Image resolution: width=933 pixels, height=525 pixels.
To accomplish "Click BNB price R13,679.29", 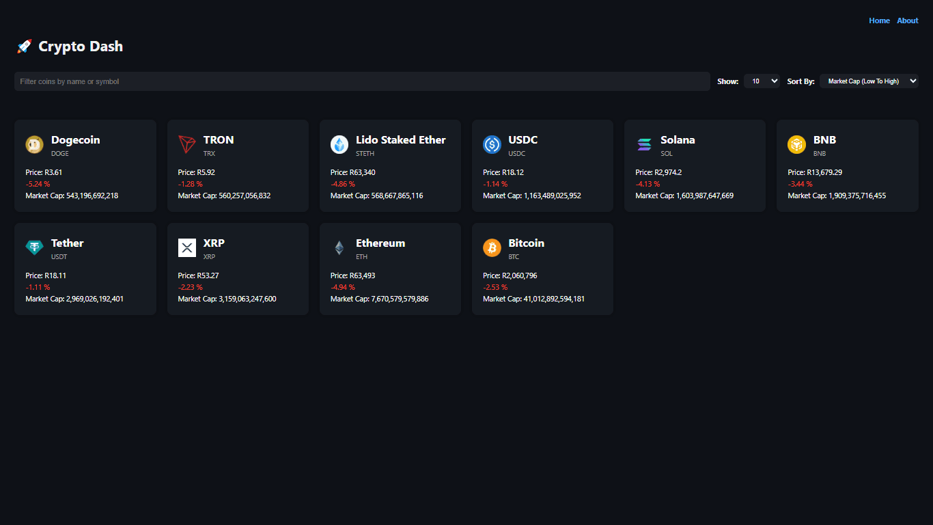I will [815, 172].
